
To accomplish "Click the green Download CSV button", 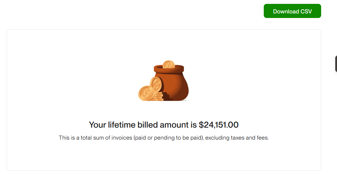I will pyautogui.click(x=292, y=11).
